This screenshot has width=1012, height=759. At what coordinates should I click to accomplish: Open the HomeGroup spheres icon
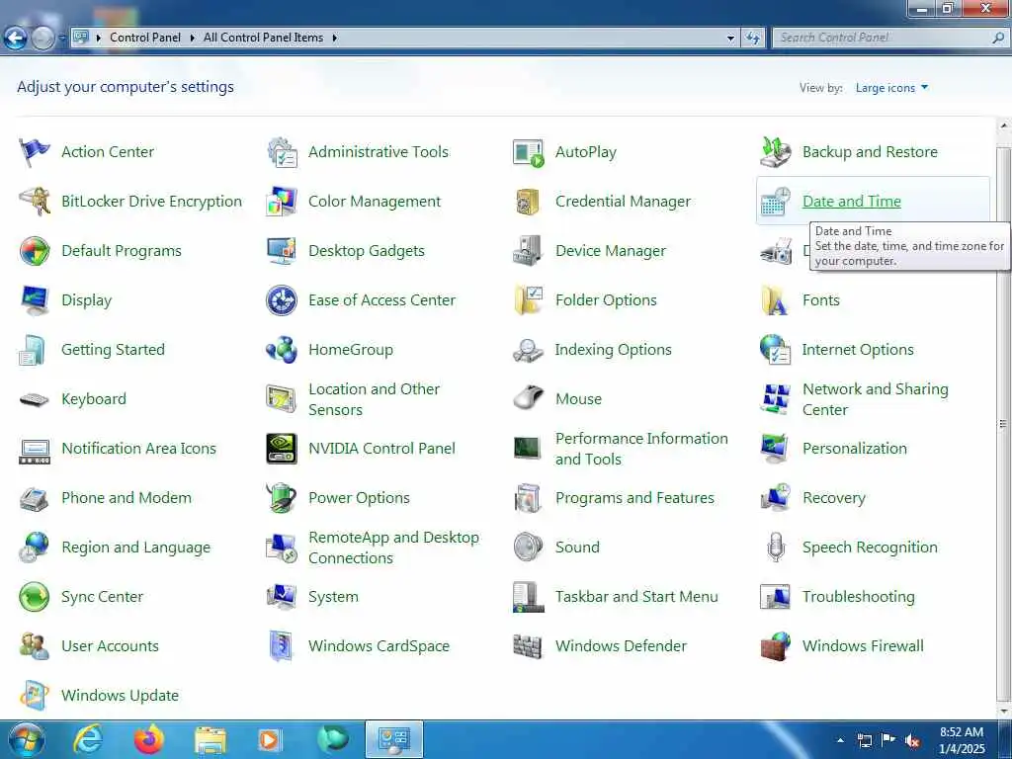point(282,350)
